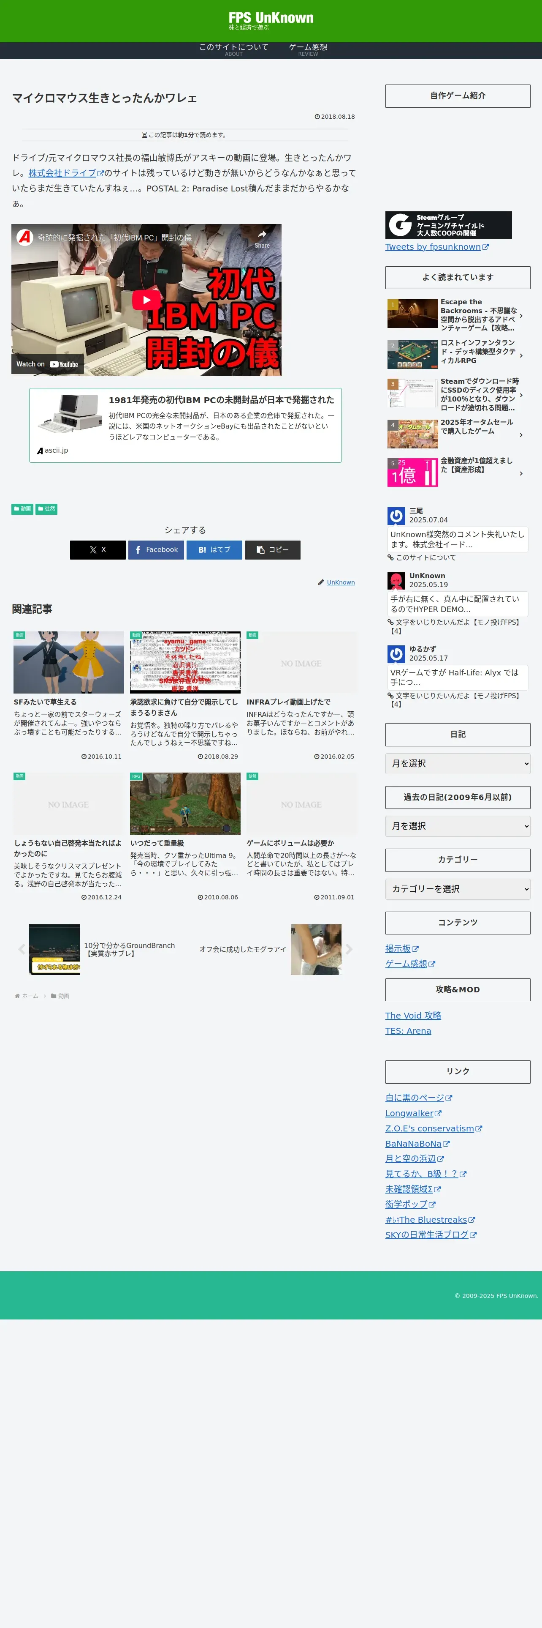The image size is (542, 1628).
Task: Click the ASCII channel avatar icon
Action: [24, 237]
